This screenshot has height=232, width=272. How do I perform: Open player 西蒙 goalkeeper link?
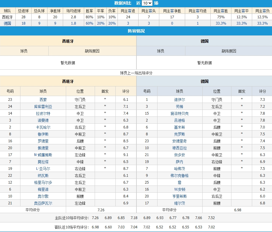pos(43,100)
